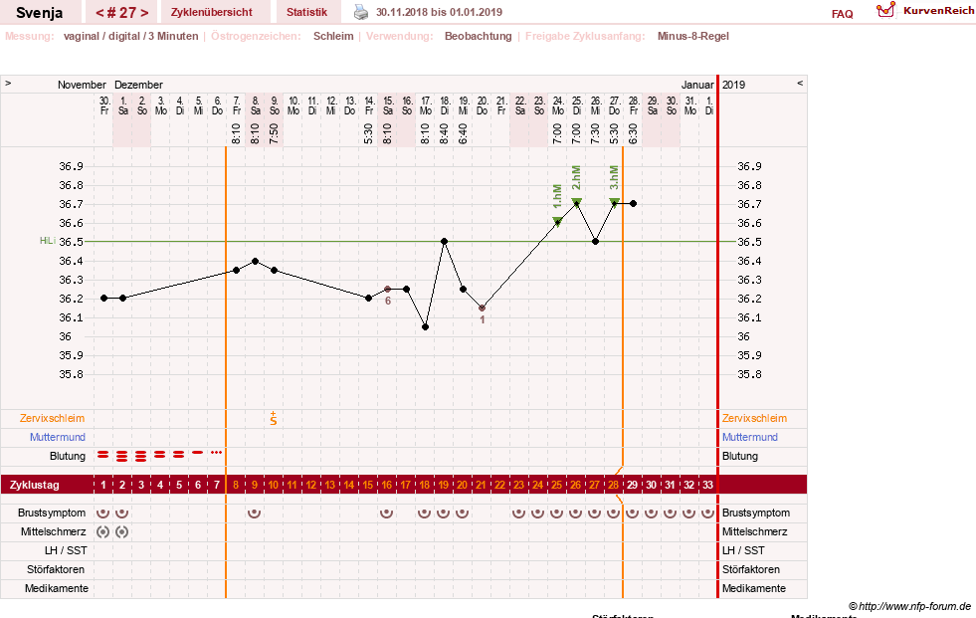
Task: Click the left Medikamente row label
Action: click(x=57, y=588)
